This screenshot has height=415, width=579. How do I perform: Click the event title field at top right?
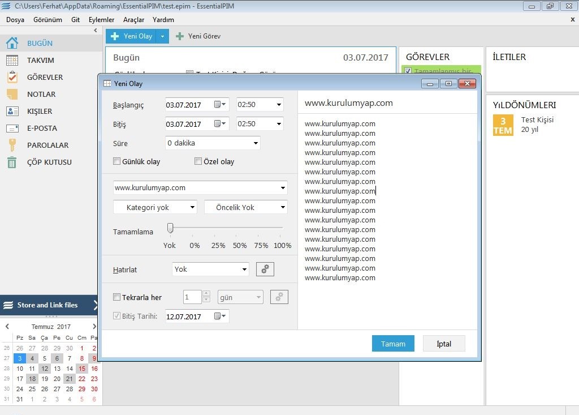[x=388, y=103]
